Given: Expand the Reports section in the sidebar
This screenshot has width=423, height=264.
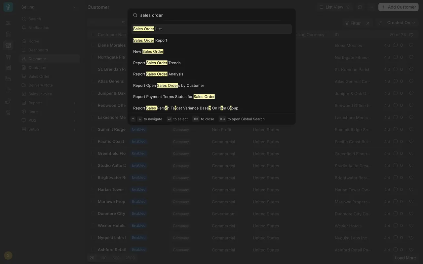Looking at the screenshot, I should pos(49,103).
